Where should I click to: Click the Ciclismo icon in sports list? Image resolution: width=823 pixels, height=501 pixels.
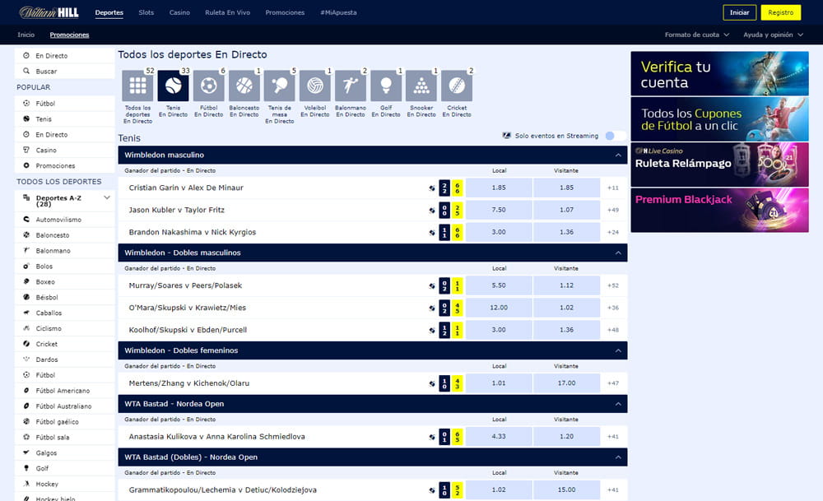click(x=26, y=328)
